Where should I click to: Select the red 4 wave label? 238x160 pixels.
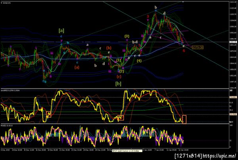184,51
